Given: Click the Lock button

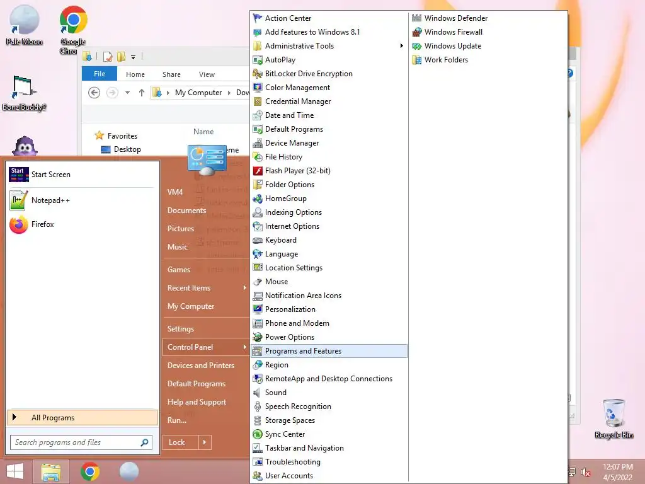Looking at the screenshot, I should point(181,442).
